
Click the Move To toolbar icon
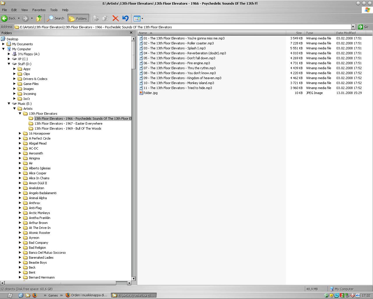coord(96,18)
